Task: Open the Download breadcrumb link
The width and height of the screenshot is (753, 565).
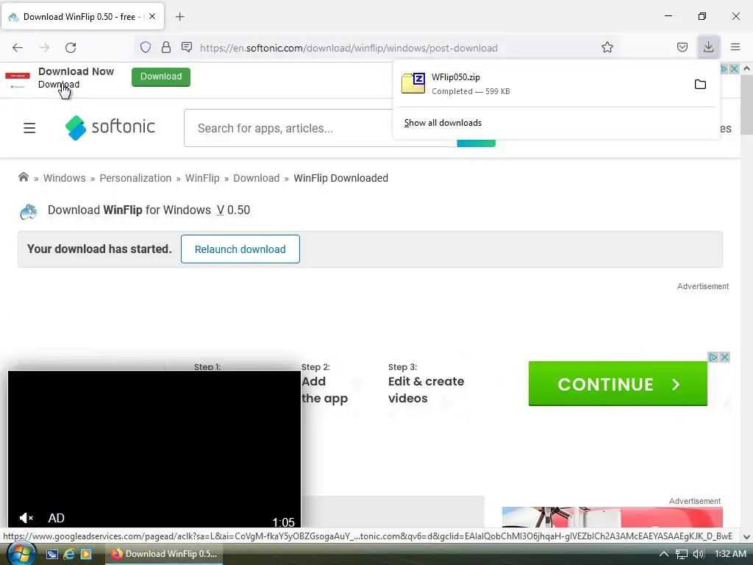Action: [257, 178]
